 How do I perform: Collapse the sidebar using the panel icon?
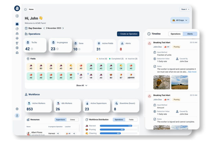17,16
